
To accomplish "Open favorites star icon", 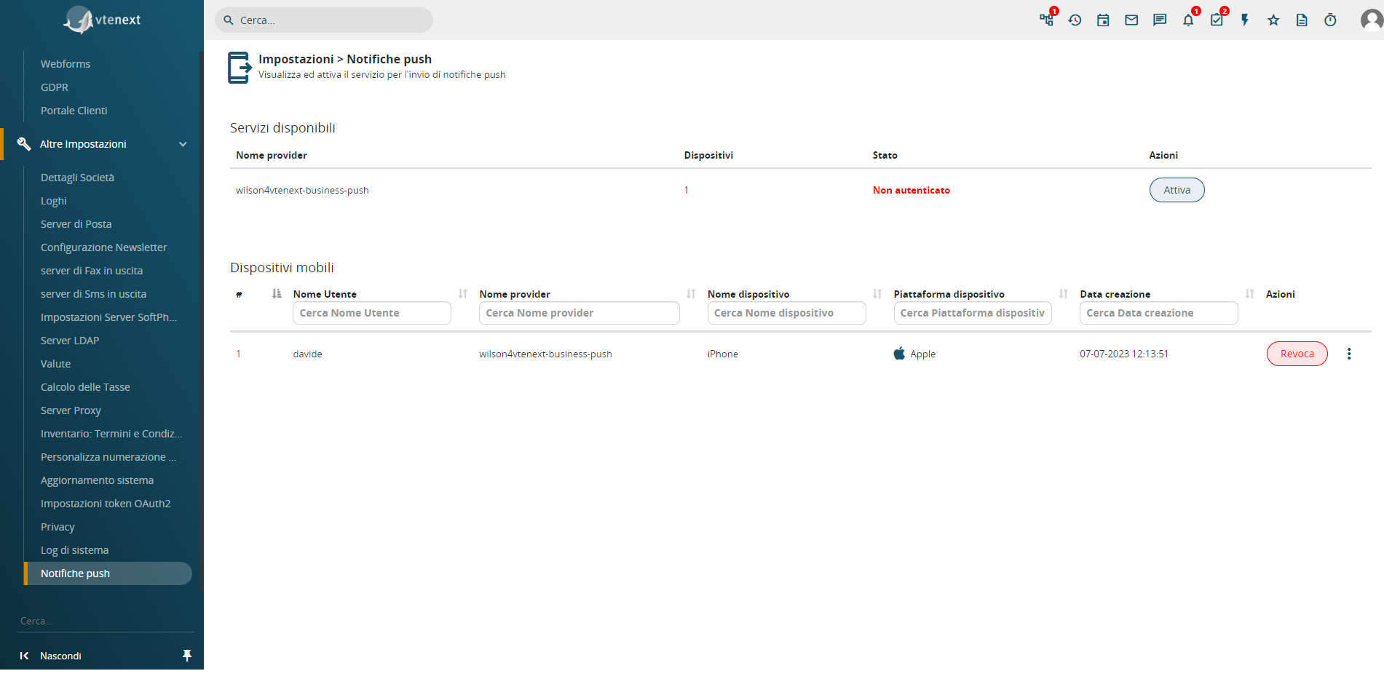I will click(x=1273, y=20).
